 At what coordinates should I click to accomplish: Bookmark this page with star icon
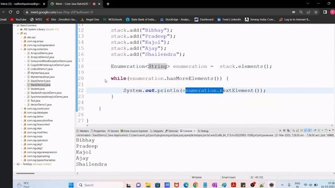[x=316, y=12]
